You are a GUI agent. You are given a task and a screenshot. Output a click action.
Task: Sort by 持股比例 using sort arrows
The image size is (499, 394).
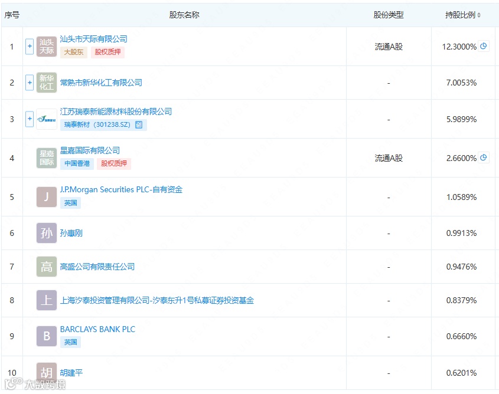point(479,15)
